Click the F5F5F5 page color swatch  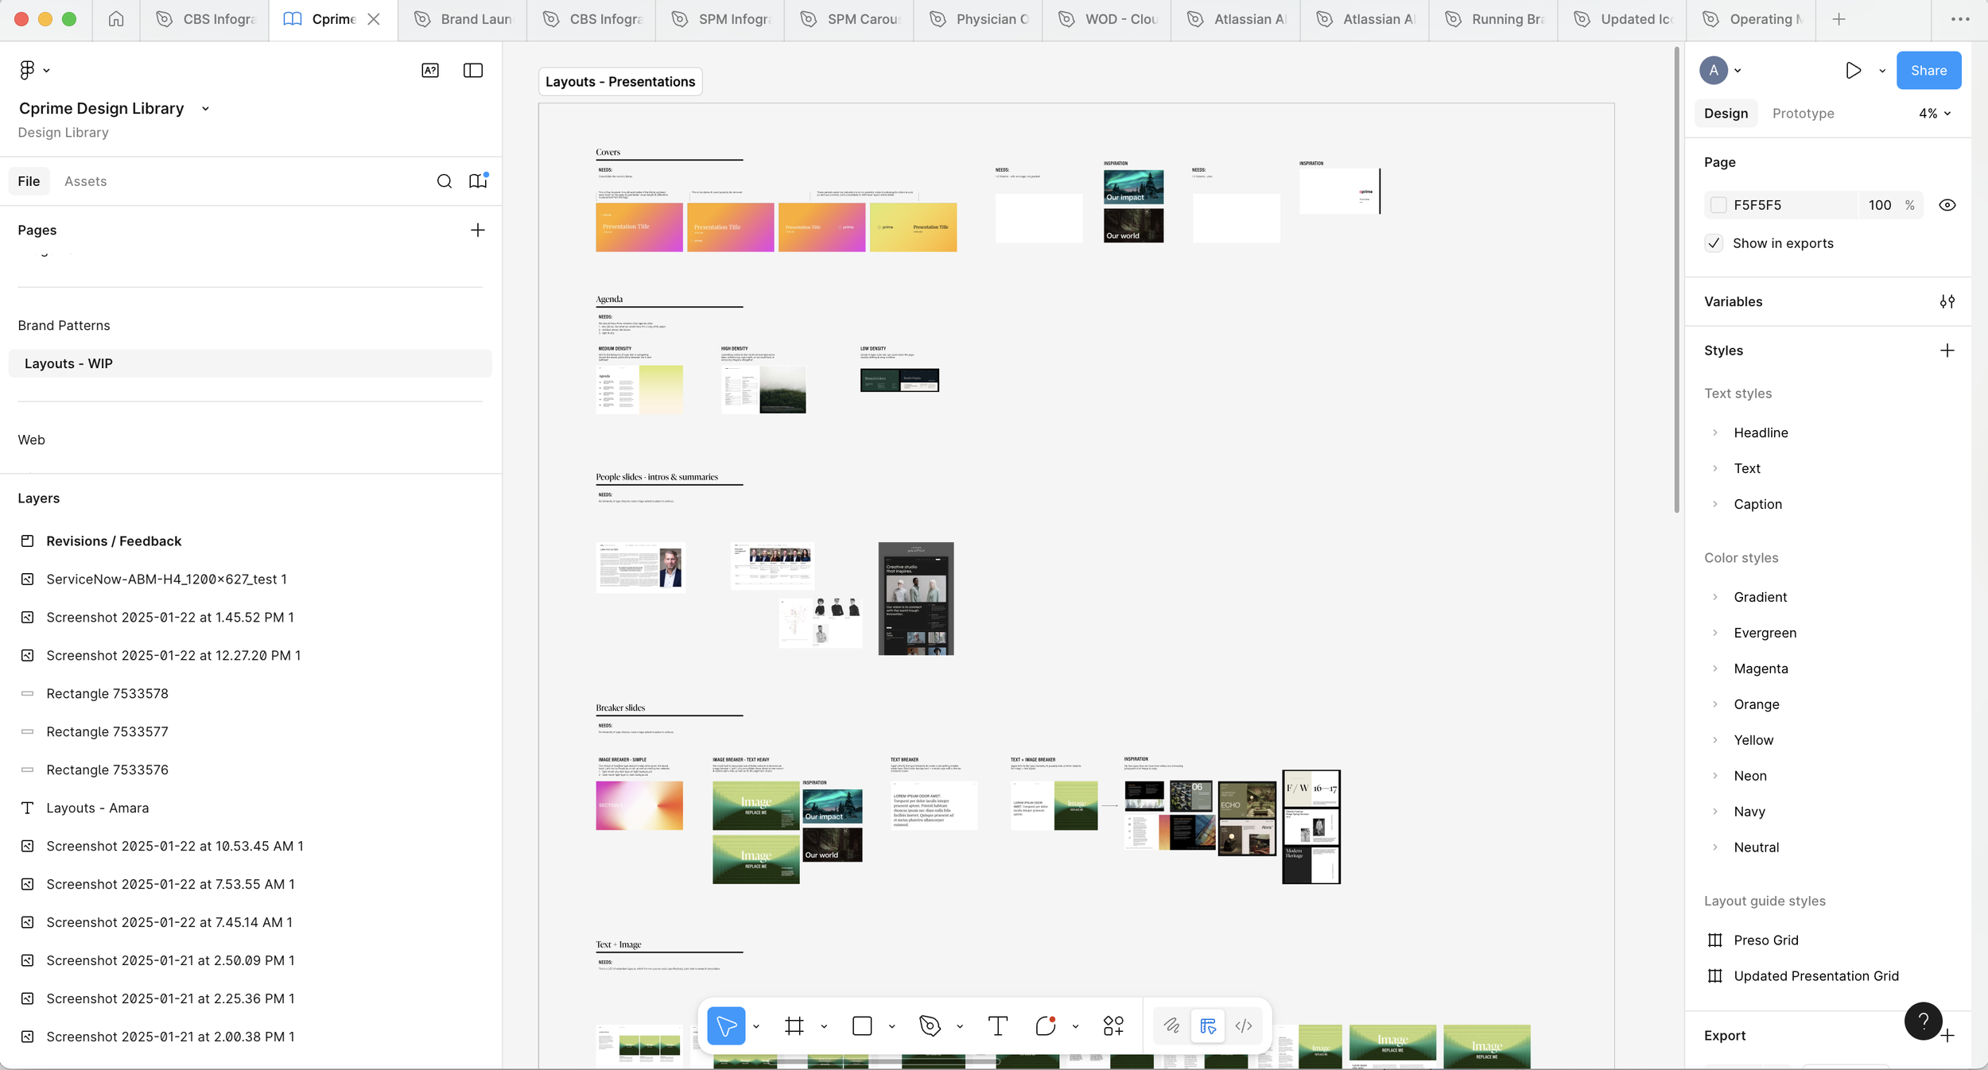coord(1718,205)
